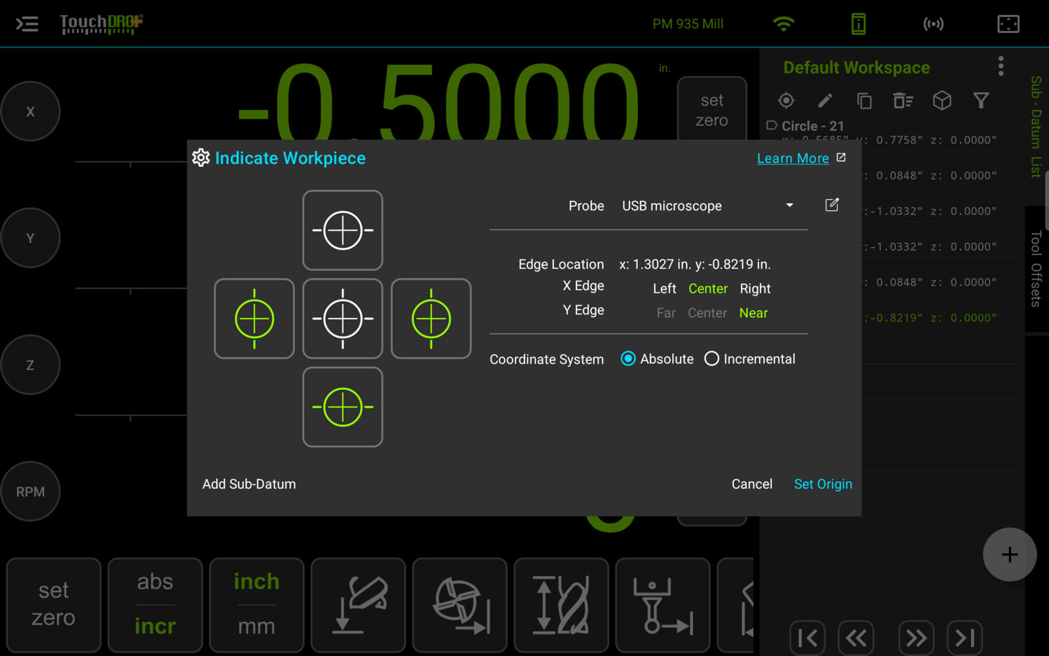Screen dimensions: 1049x656
Task: Open the hamburger navigation menu
Action: click(x=27, y=24)
